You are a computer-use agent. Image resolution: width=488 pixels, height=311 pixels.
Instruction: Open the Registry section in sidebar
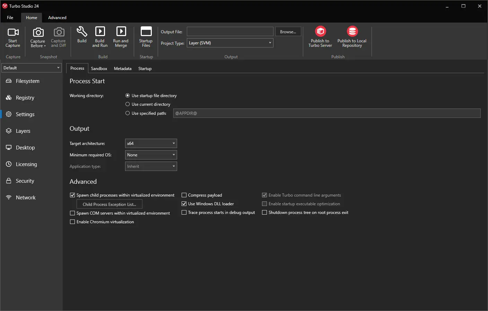click(x=32, y=98)
